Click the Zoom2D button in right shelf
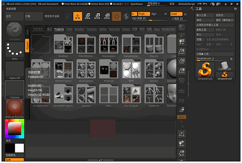The image size is (242, 163). [x=181, y=51]
